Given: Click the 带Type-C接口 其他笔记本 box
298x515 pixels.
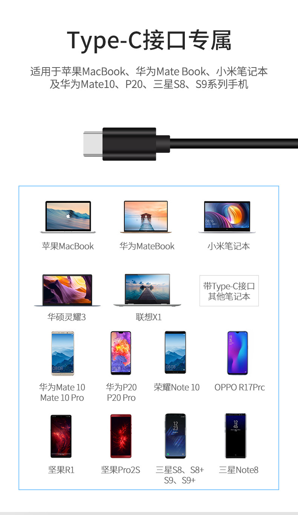Looking at the screenshot, I should [x=229, y=291].
